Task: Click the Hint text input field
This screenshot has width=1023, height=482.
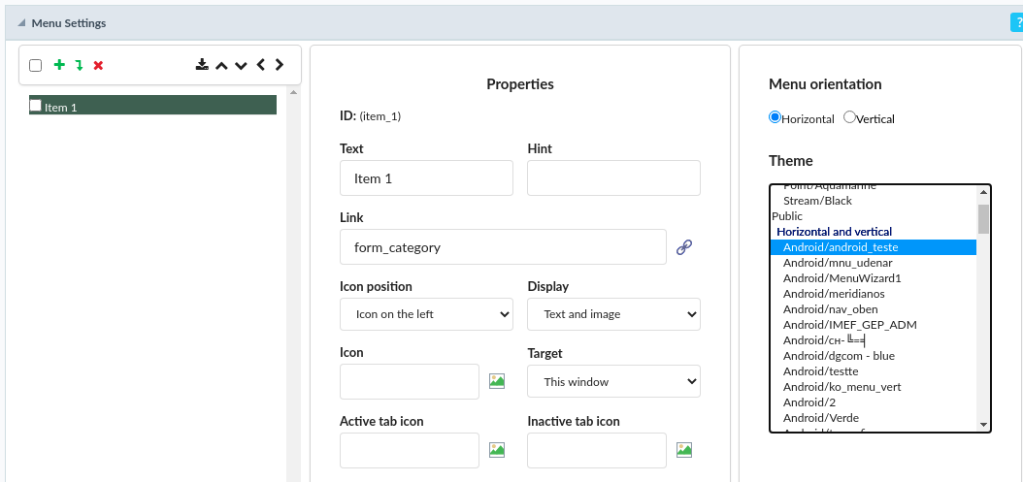Action: tap(613, 178)
